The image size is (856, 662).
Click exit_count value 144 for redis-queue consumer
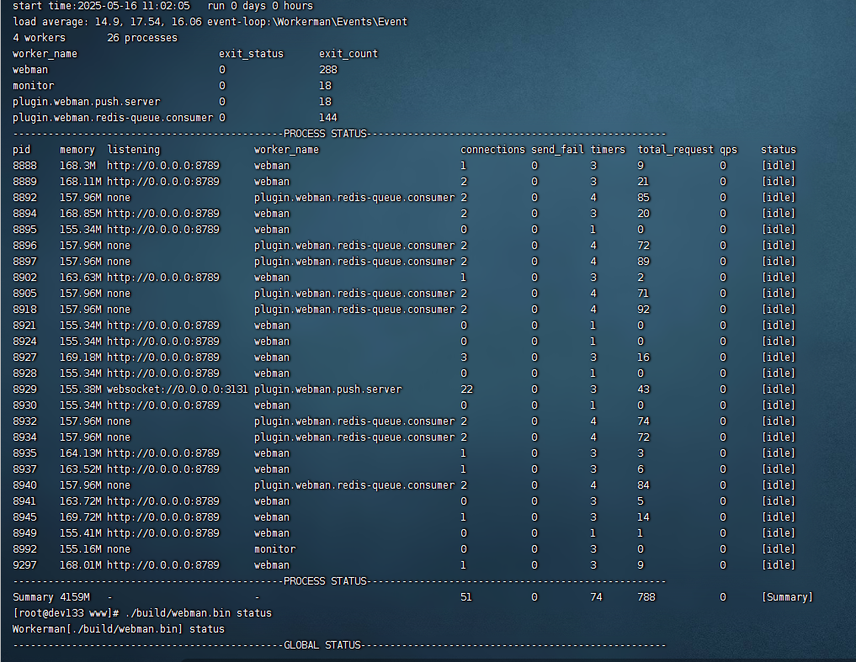pyautogui.click(x=328, y=117)
